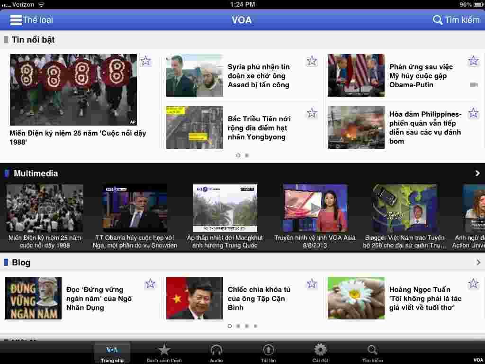
Task: Star the Ngô Nhân Dụng blog post
Action: pos(150,283)
